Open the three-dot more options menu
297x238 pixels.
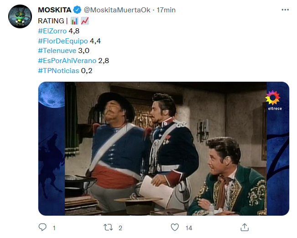pos(285,10)
